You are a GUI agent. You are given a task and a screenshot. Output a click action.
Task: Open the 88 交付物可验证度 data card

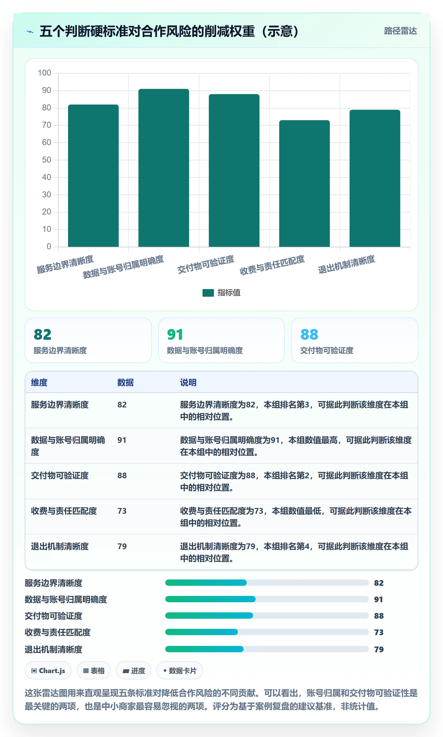click(355, 340)
